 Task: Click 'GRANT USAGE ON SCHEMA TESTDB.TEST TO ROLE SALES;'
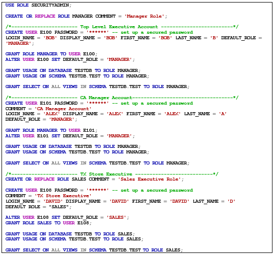[74, 239]
